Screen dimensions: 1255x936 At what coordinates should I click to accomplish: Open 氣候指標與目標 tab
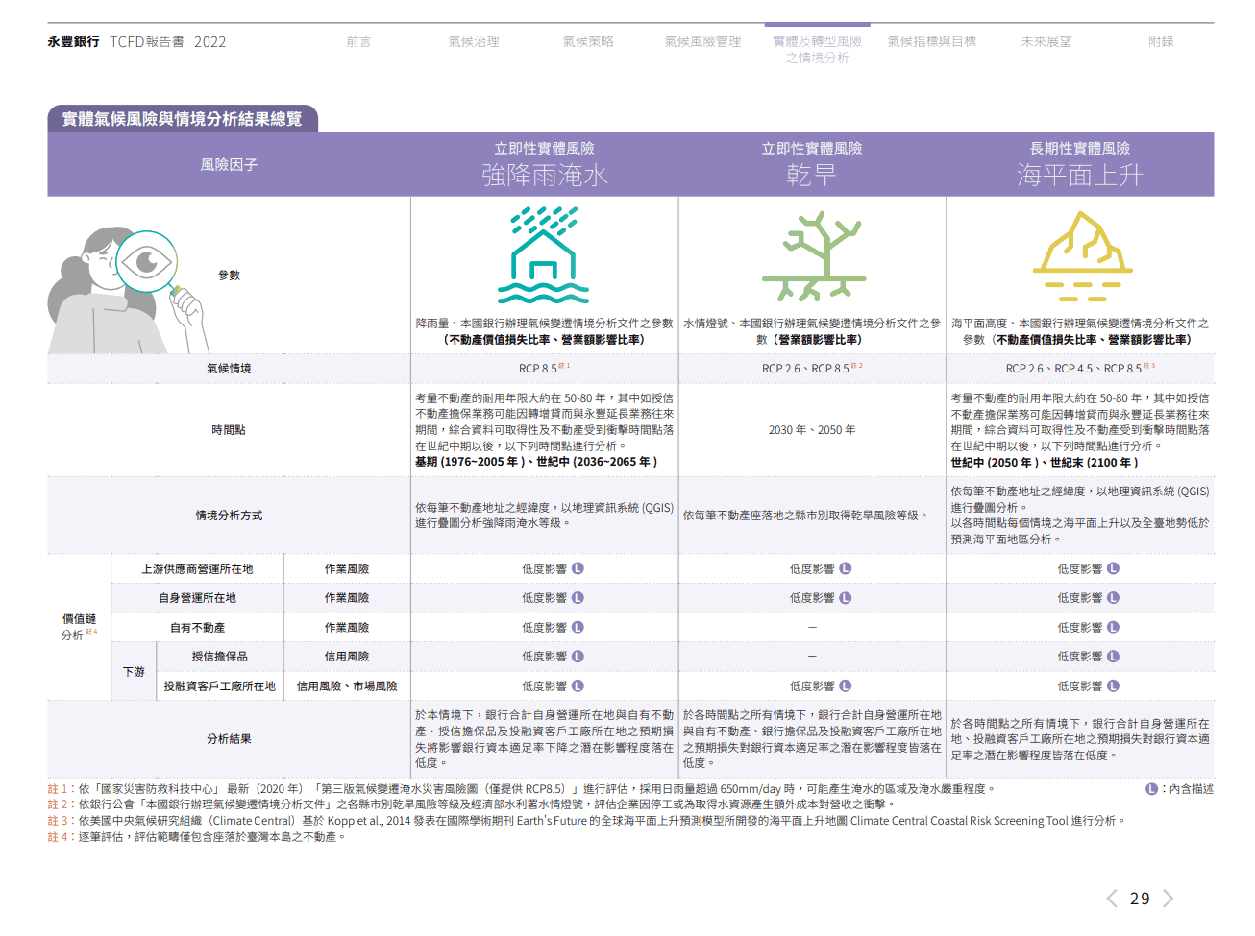pyautogui.click(x=931, y=42)
